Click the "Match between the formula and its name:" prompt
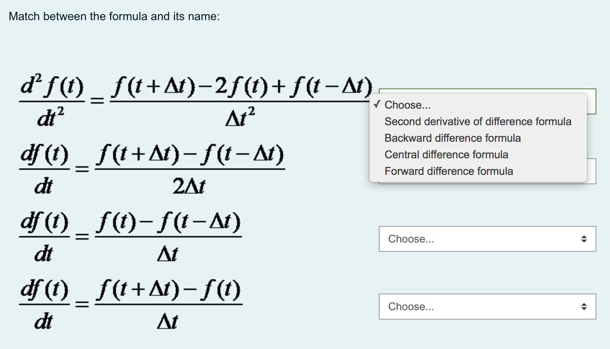This screenshot has height=349, width=610. tap(114, 17)
